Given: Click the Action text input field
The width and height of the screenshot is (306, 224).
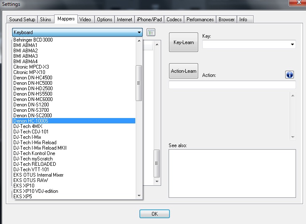Looking at the screenshot, I should pos(232,85).
